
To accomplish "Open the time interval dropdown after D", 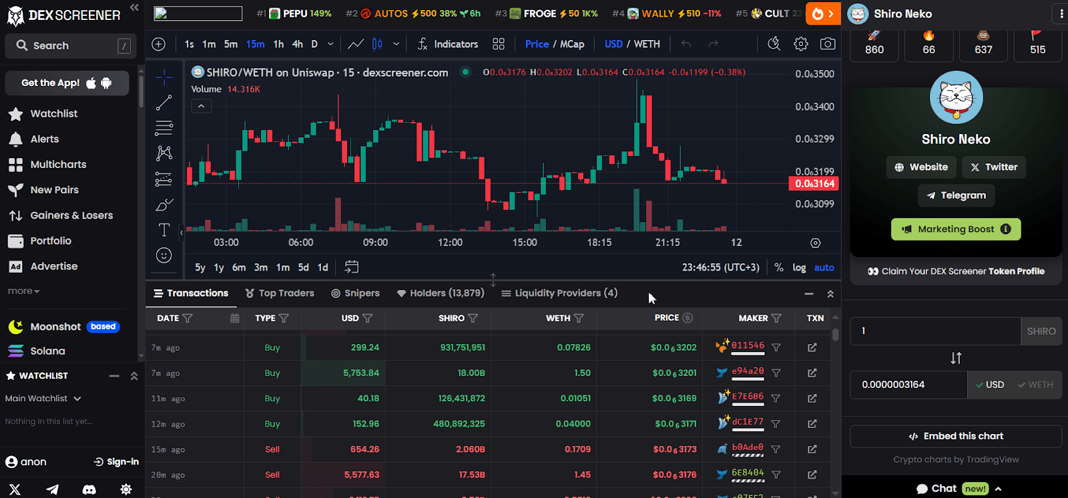I will (x=330, y=44).
